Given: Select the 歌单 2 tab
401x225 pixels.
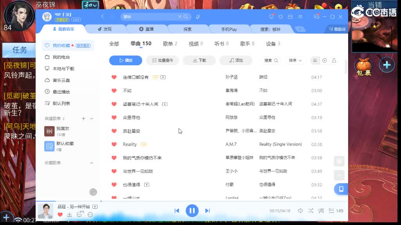Looking at the screenshot, I should pyautogui.click(x=170, y=44).
